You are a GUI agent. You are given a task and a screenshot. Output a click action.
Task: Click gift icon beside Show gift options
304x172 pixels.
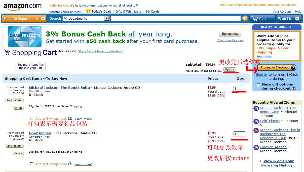click(x=293, y=88)
